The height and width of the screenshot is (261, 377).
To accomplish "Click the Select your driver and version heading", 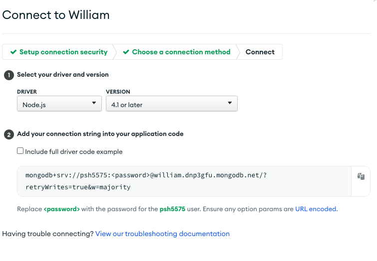I will pos(63,75).
